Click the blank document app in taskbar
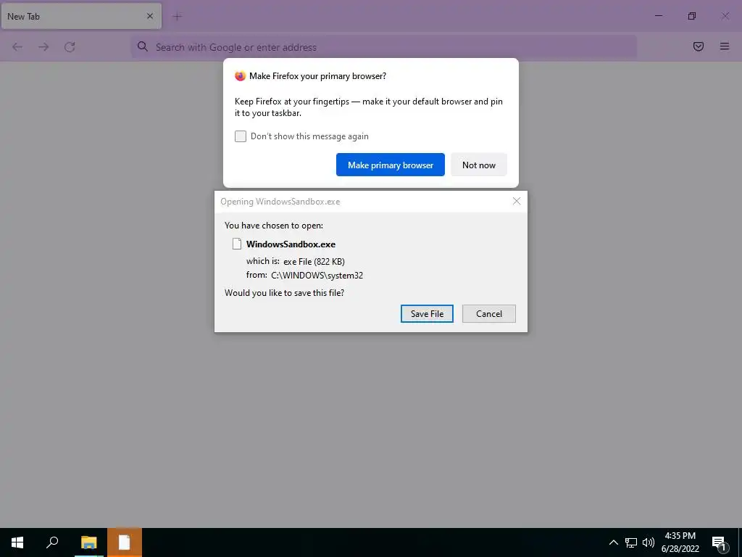 pos(125,542)
